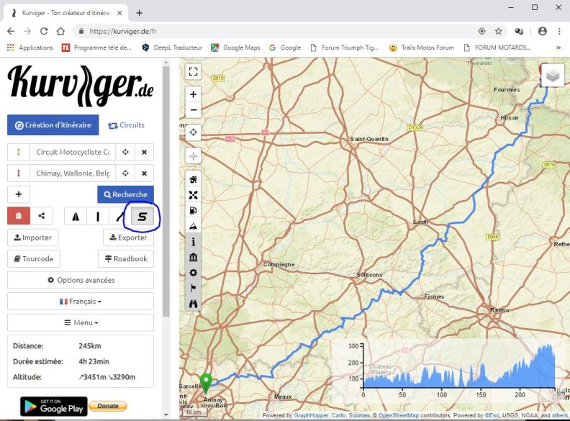Click the flag icon in map toolbar
The height and width of the screenshot is (421, 570).
click(x=194, y=289)
